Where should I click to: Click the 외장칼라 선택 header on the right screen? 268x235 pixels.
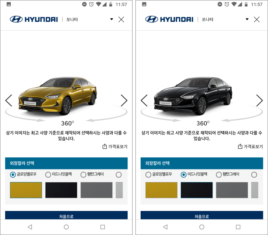202,163
